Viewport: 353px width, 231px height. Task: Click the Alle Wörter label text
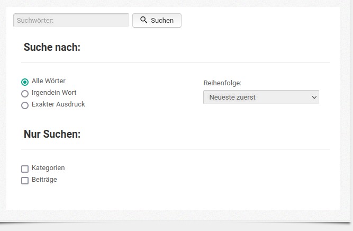[x=48, y=81]
